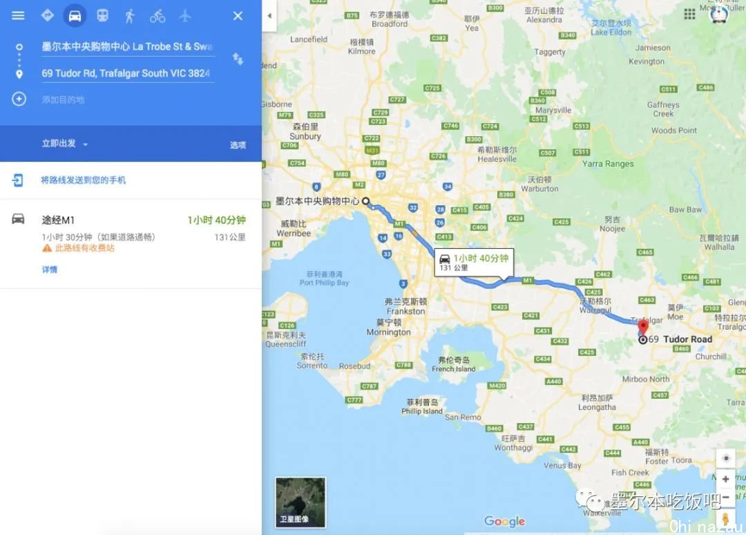Switch to satellite imagery thumbnail

300,502
